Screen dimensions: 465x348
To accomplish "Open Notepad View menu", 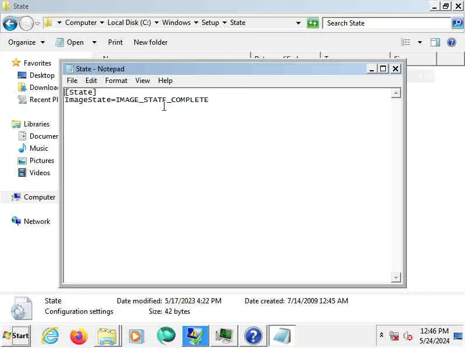I will (x=142, y=81).
